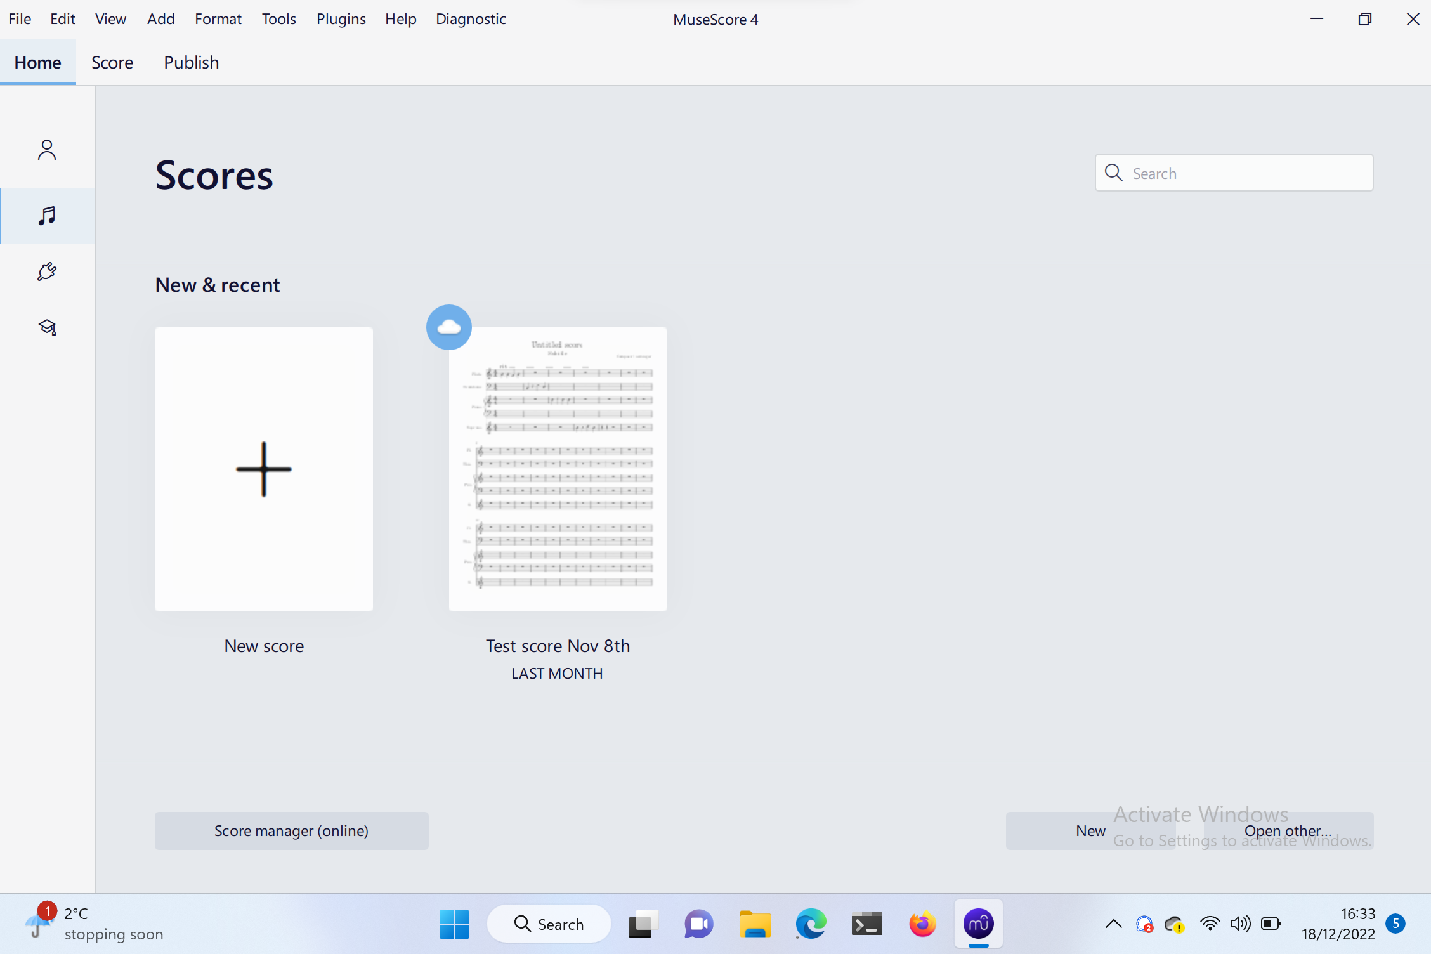Open the Diagnostic menu
The image size is (1431, 954).
point(471,19)
